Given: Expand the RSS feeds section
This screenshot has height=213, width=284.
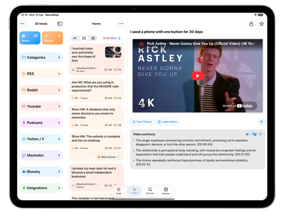Looking at the screenshot, I should [41, 74].
